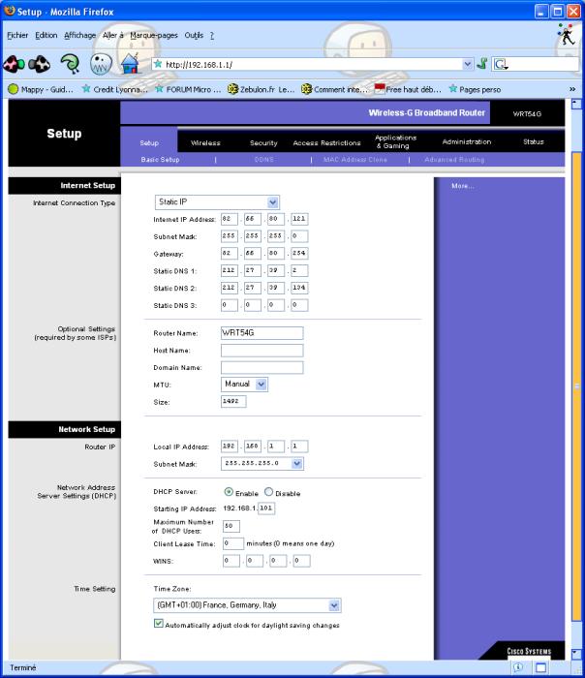
Task: Switch to Applications & Gaming tab
Action: tap(395, 141)
